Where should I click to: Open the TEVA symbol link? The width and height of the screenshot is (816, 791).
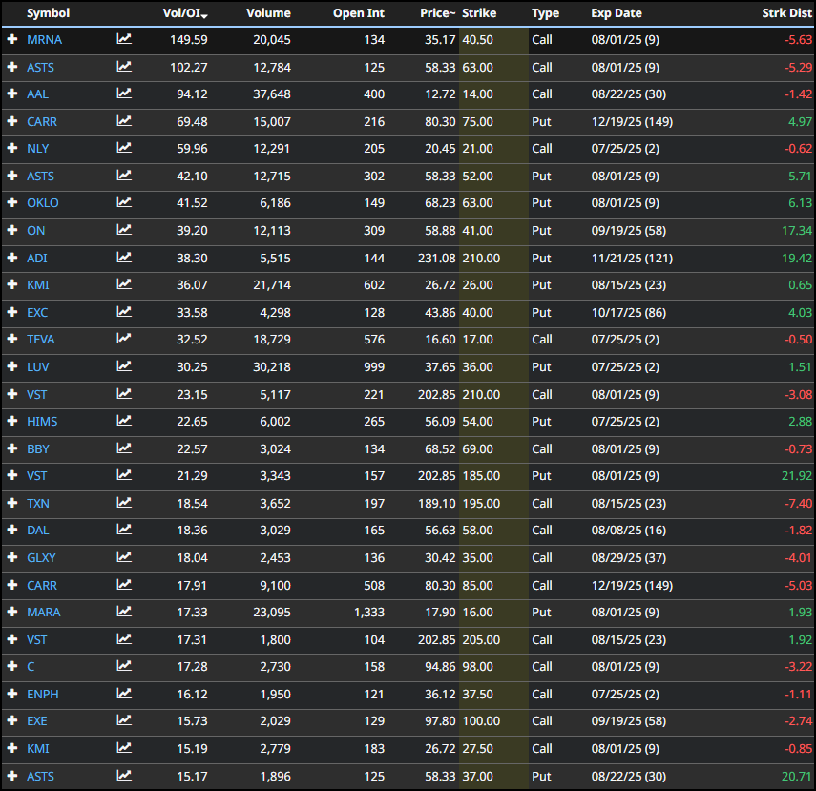[x=41, y=340]
